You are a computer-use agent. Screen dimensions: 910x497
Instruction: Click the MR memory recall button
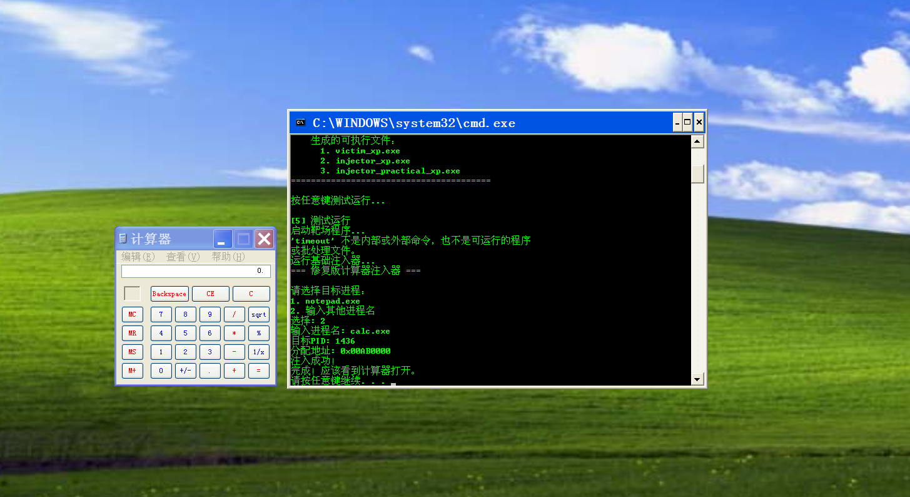(x=133, y=333)
